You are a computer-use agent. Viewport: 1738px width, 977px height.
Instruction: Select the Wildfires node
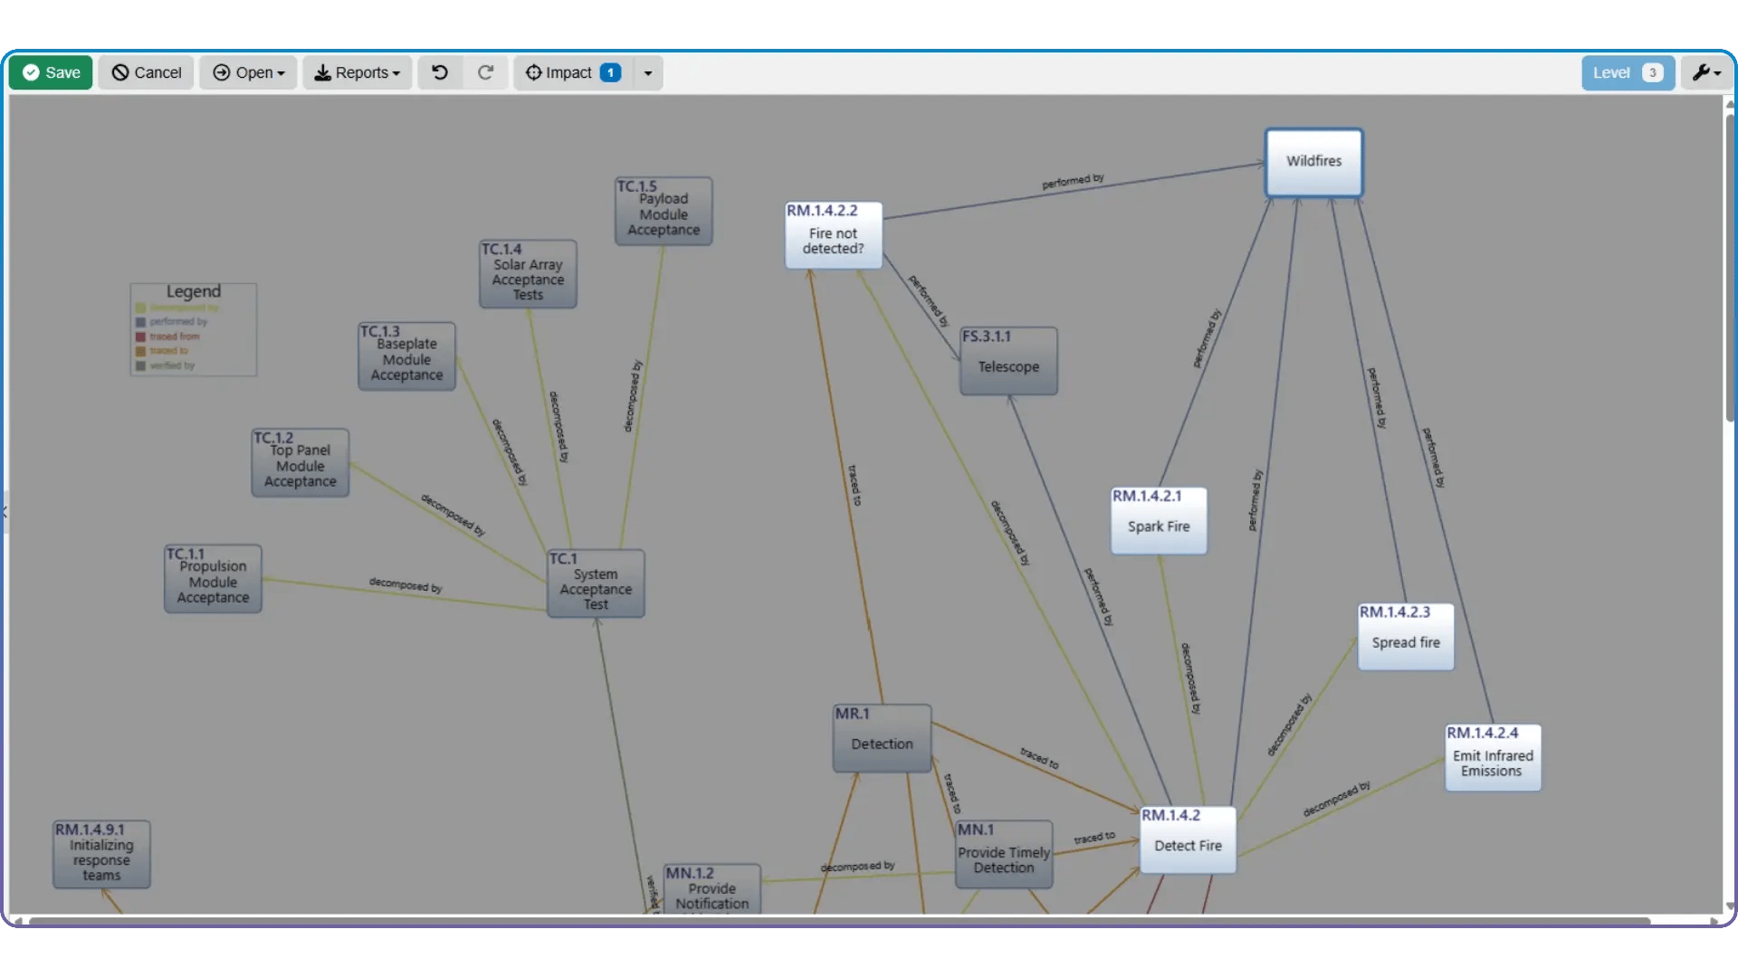pyautogui.click(x=1313, y=162)
